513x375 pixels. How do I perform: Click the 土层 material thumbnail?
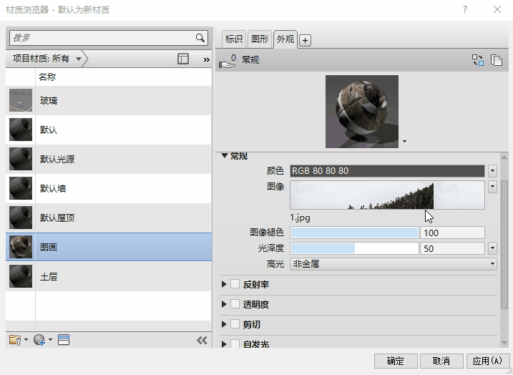pos(21,276)
